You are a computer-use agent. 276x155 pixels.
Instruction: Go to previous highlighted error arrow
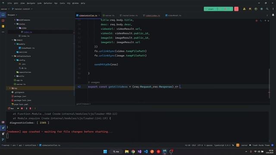[x=265, y=21]
